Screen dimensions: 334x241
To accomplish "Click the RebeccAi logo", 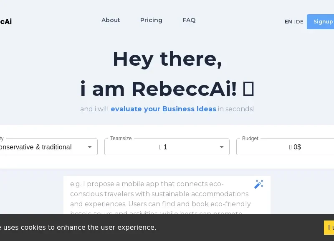I will (5, 21).
